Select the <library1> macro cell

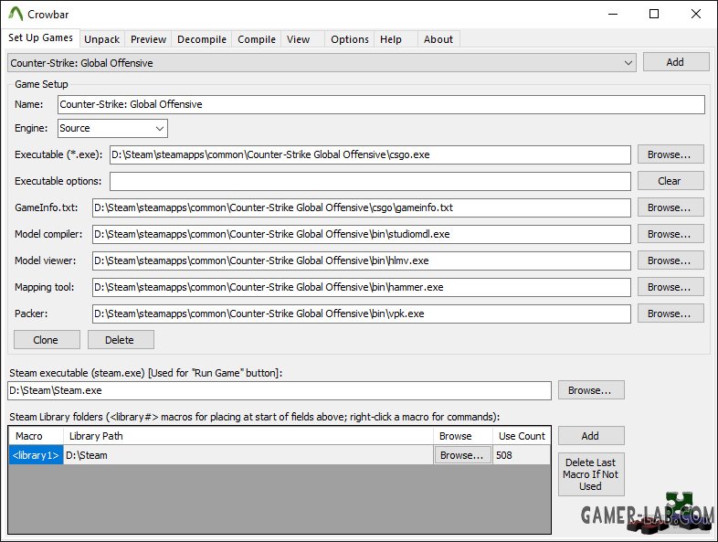(x=36, y=455)
